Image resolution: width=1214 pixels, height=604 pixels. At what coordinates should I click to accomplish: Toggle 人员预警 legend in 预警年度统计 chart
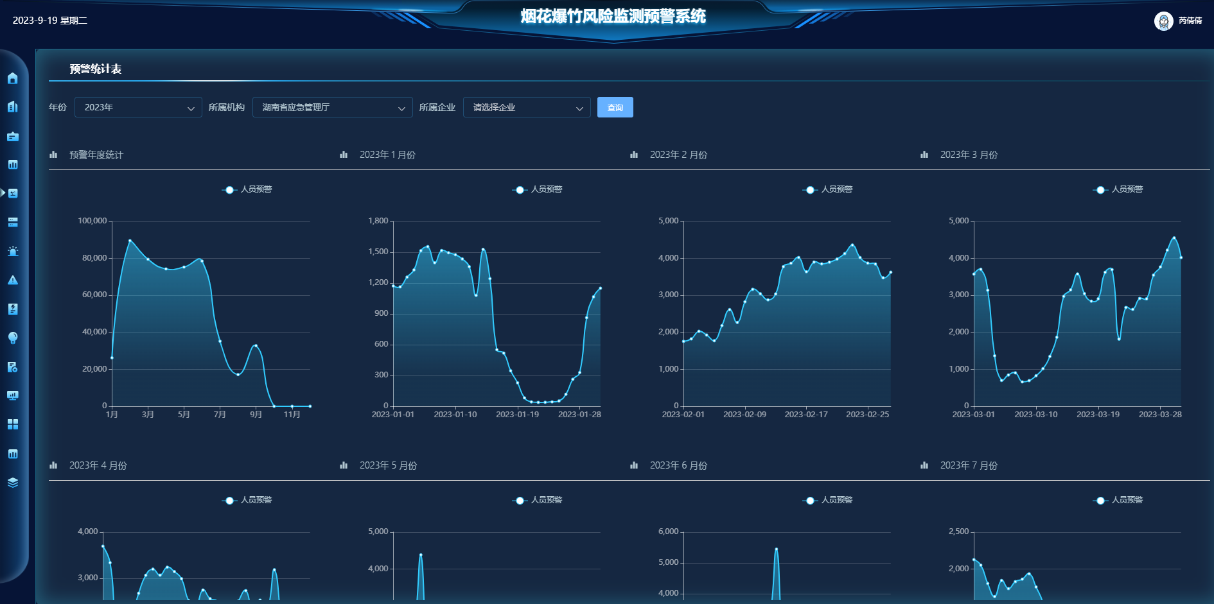point(247,189)
